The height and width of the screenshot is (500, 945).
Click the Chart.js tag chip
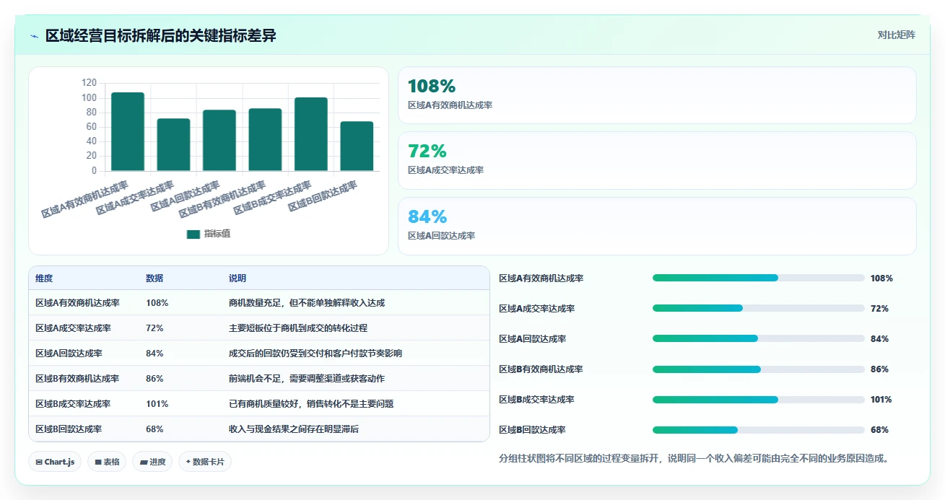(55, 462)
